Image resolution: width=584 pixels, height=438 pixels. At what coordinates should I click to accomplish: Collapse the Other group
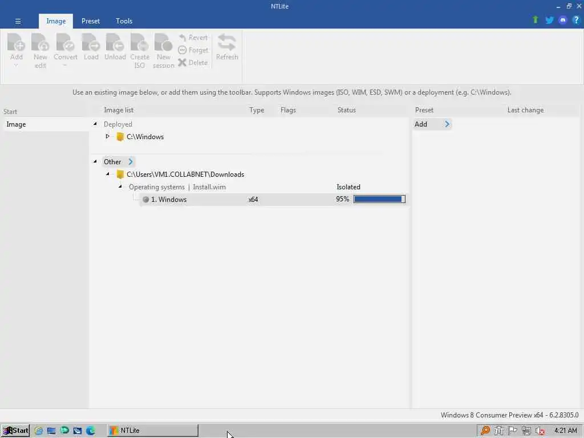(95, 161)
